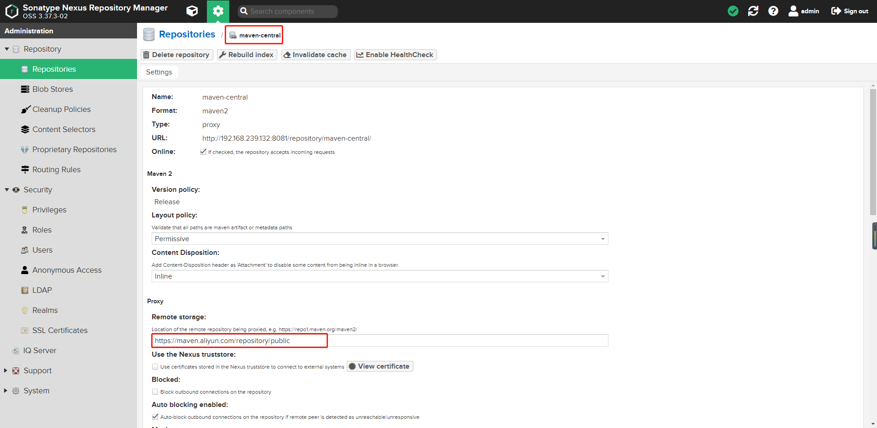This screenshot has width=877, height=428.
Task: Click the admin user account icon
Action: (x=793, y=11)
